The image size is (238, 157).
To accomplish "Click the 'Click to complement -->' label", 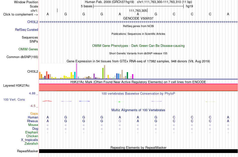I will click(x=21, y=15).
